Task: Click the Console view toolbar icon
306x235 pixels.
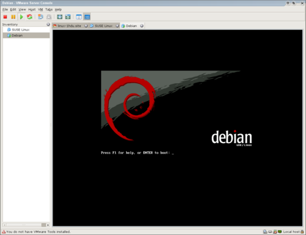Action: pyautogui.click(x=87, y=17)
